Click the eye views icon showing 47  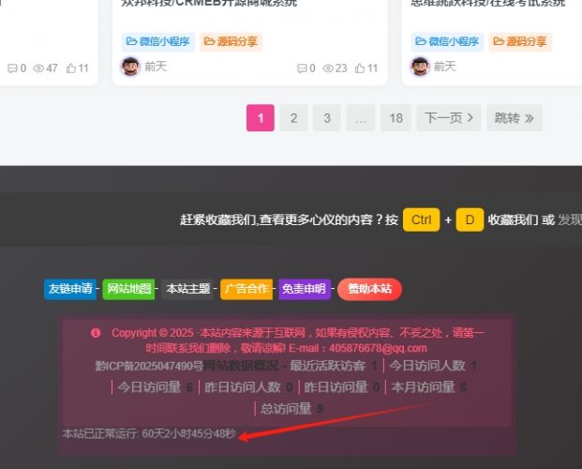click(x=38, y=68)
